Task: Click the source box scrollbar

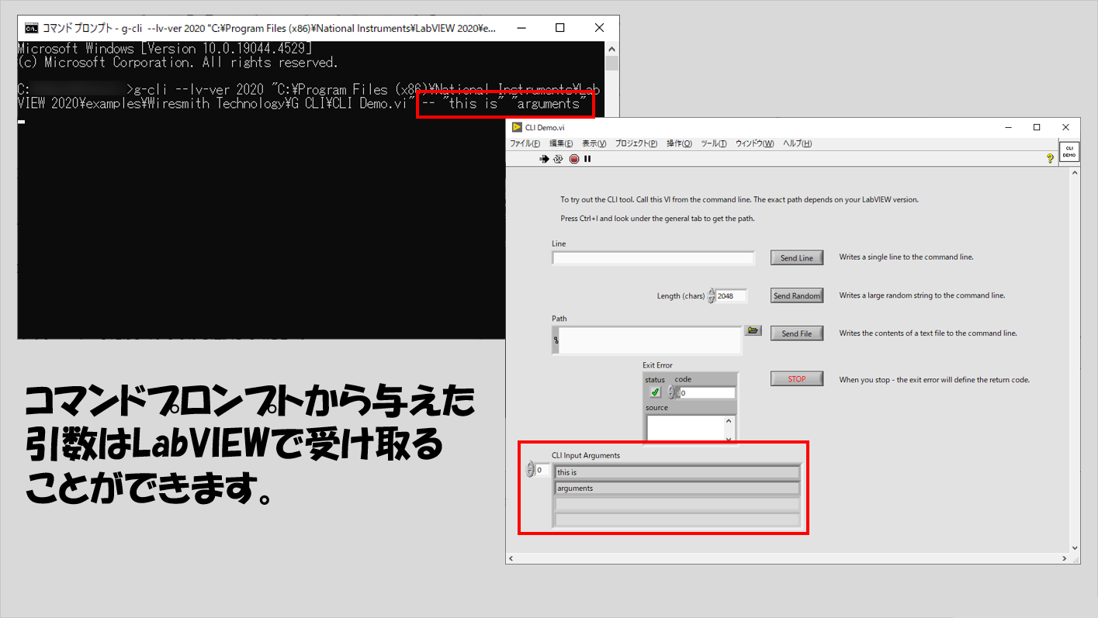Action: (729, 429)
